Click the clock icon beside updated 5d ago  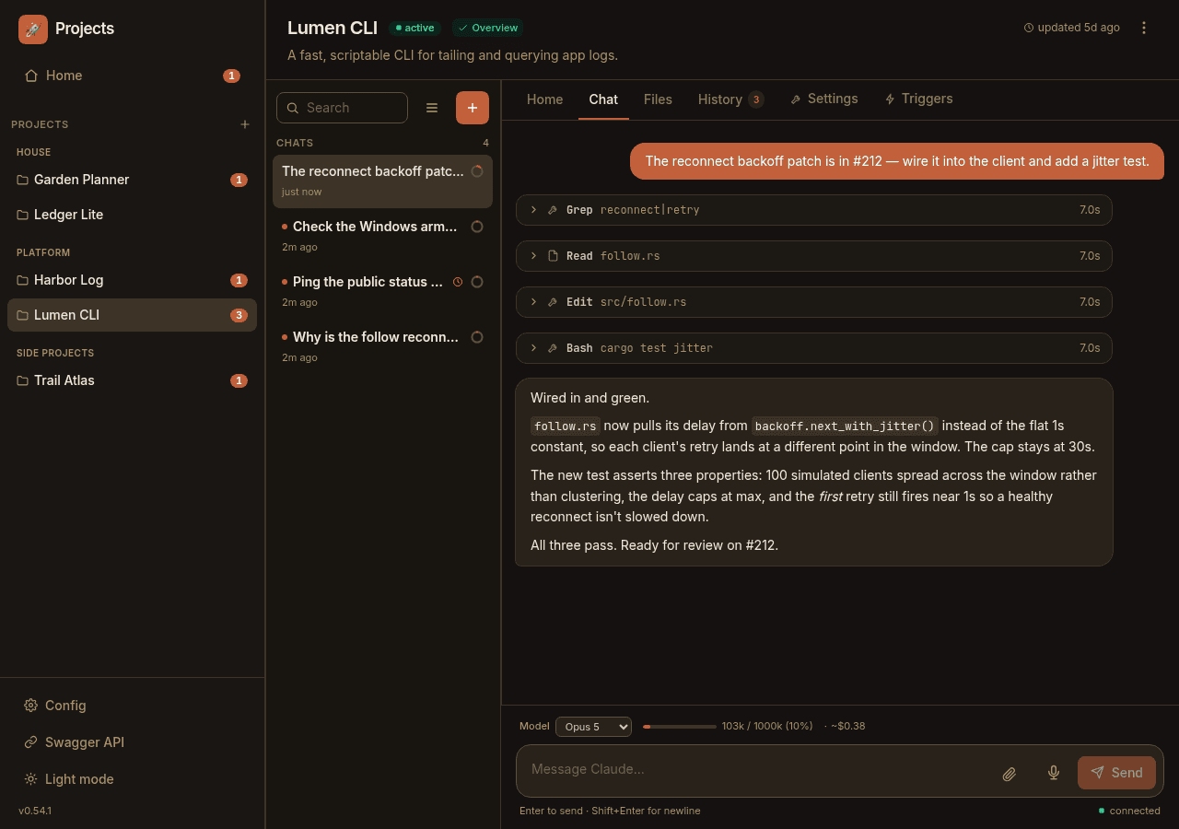tap(1029, 28)
